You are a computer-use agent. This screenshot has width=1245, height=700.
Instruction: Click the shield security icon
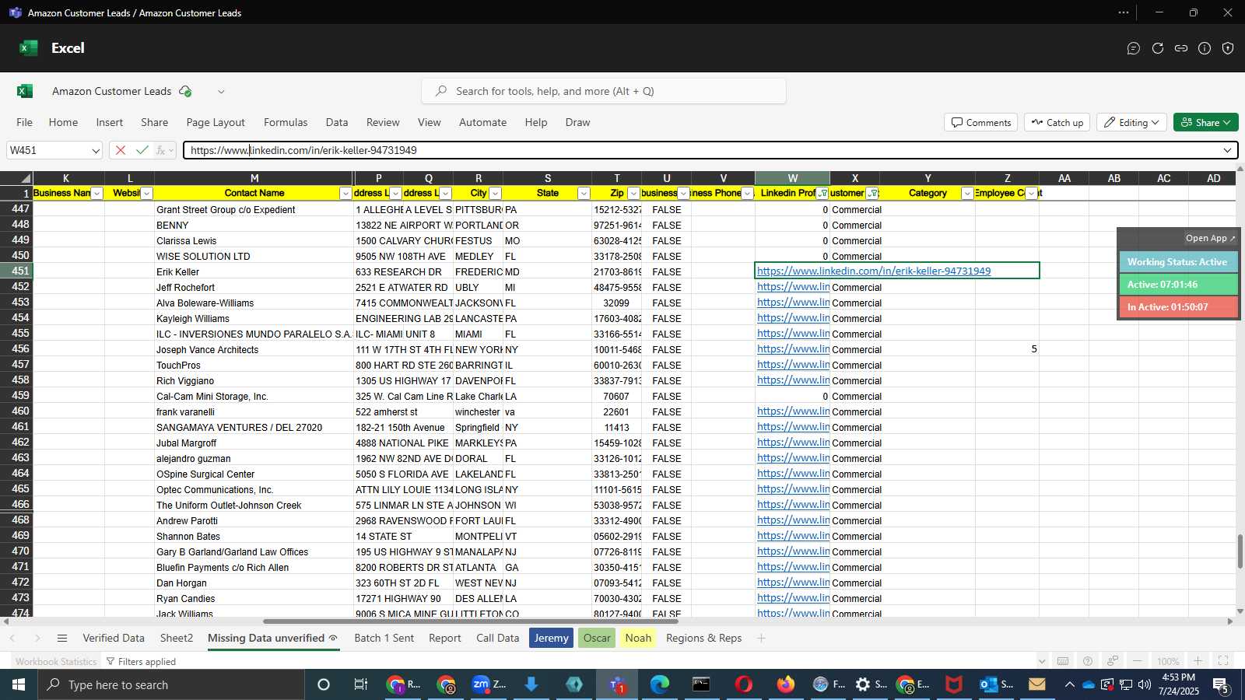(1228, 48)
